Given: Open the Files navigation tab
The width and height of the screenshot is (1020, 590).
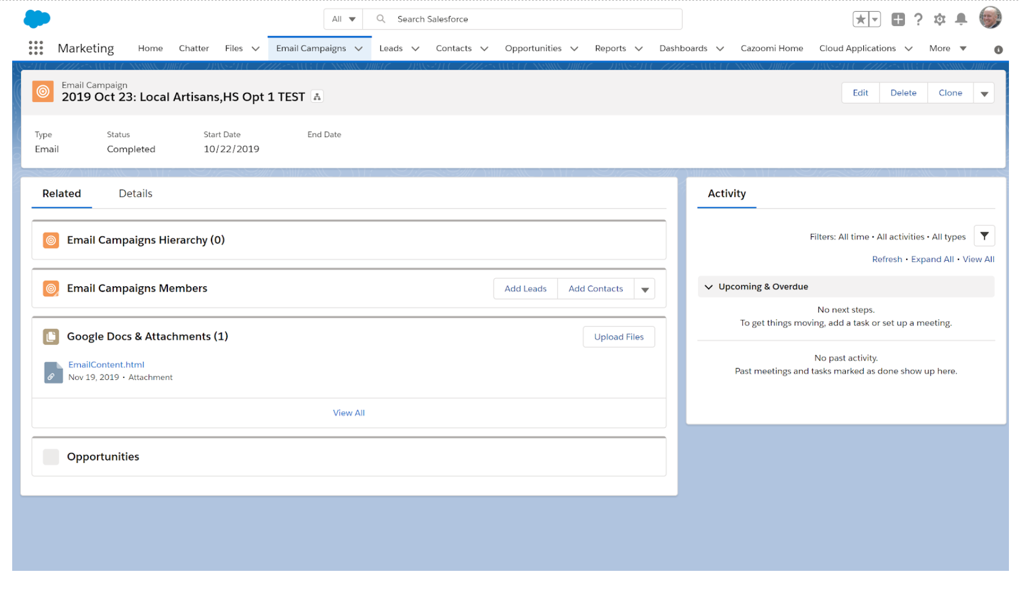Looking at the screenshot, I should [x=234, y=48].
